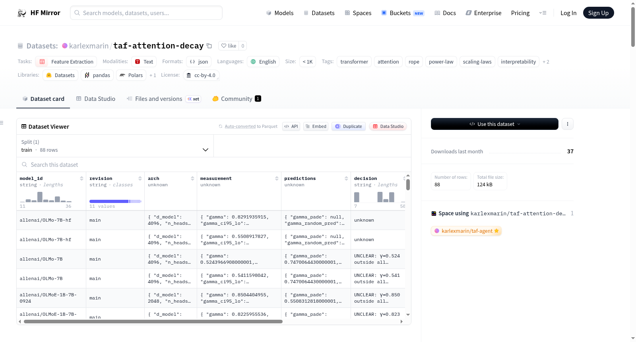Expand the Split train dropdown
The height and width of the screenshot is (342, 636).
tap(115, 146)
